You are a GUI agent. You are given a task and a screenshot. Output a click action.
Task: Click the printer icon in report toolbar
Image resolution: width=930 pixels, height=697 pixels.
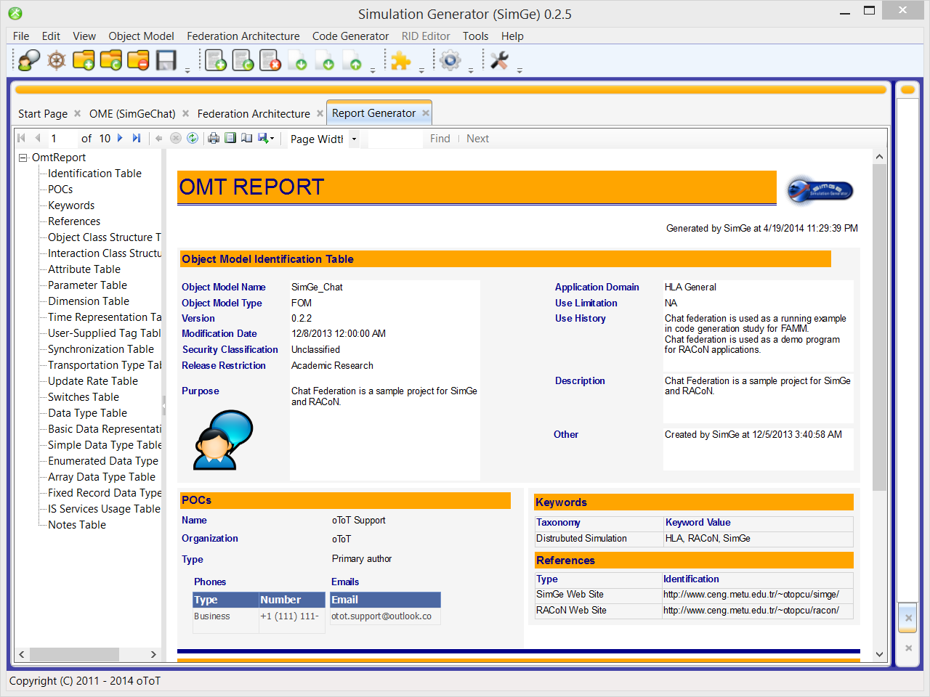pos(214,138)
